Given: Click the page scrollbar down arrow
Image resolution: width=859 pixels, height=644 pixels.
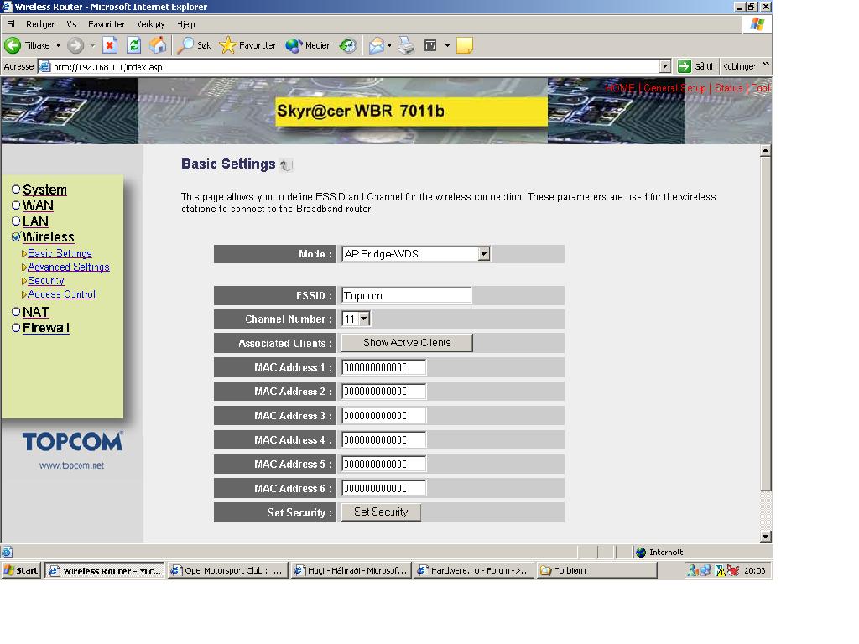Looking at the screenshot, I should [x=766, y=537].
